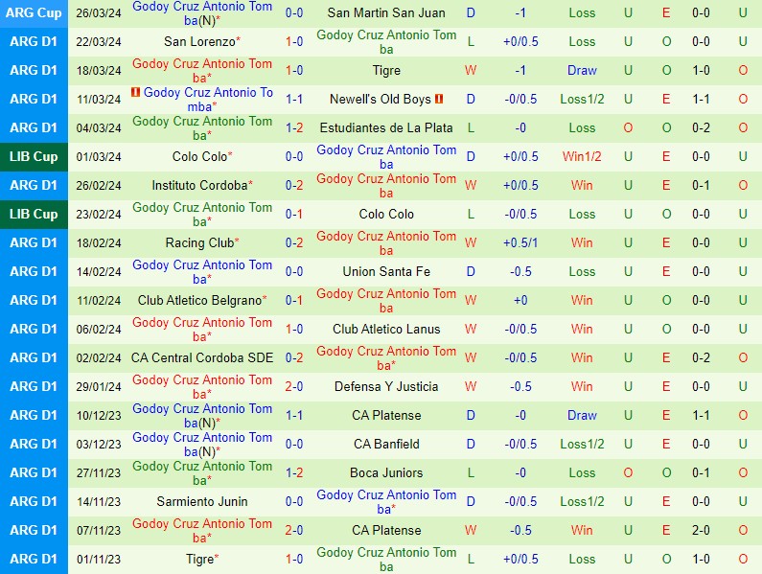Click the 0-2 half-time score on Estudiantes row
The image size is (762, 574).
coord(701,127)
